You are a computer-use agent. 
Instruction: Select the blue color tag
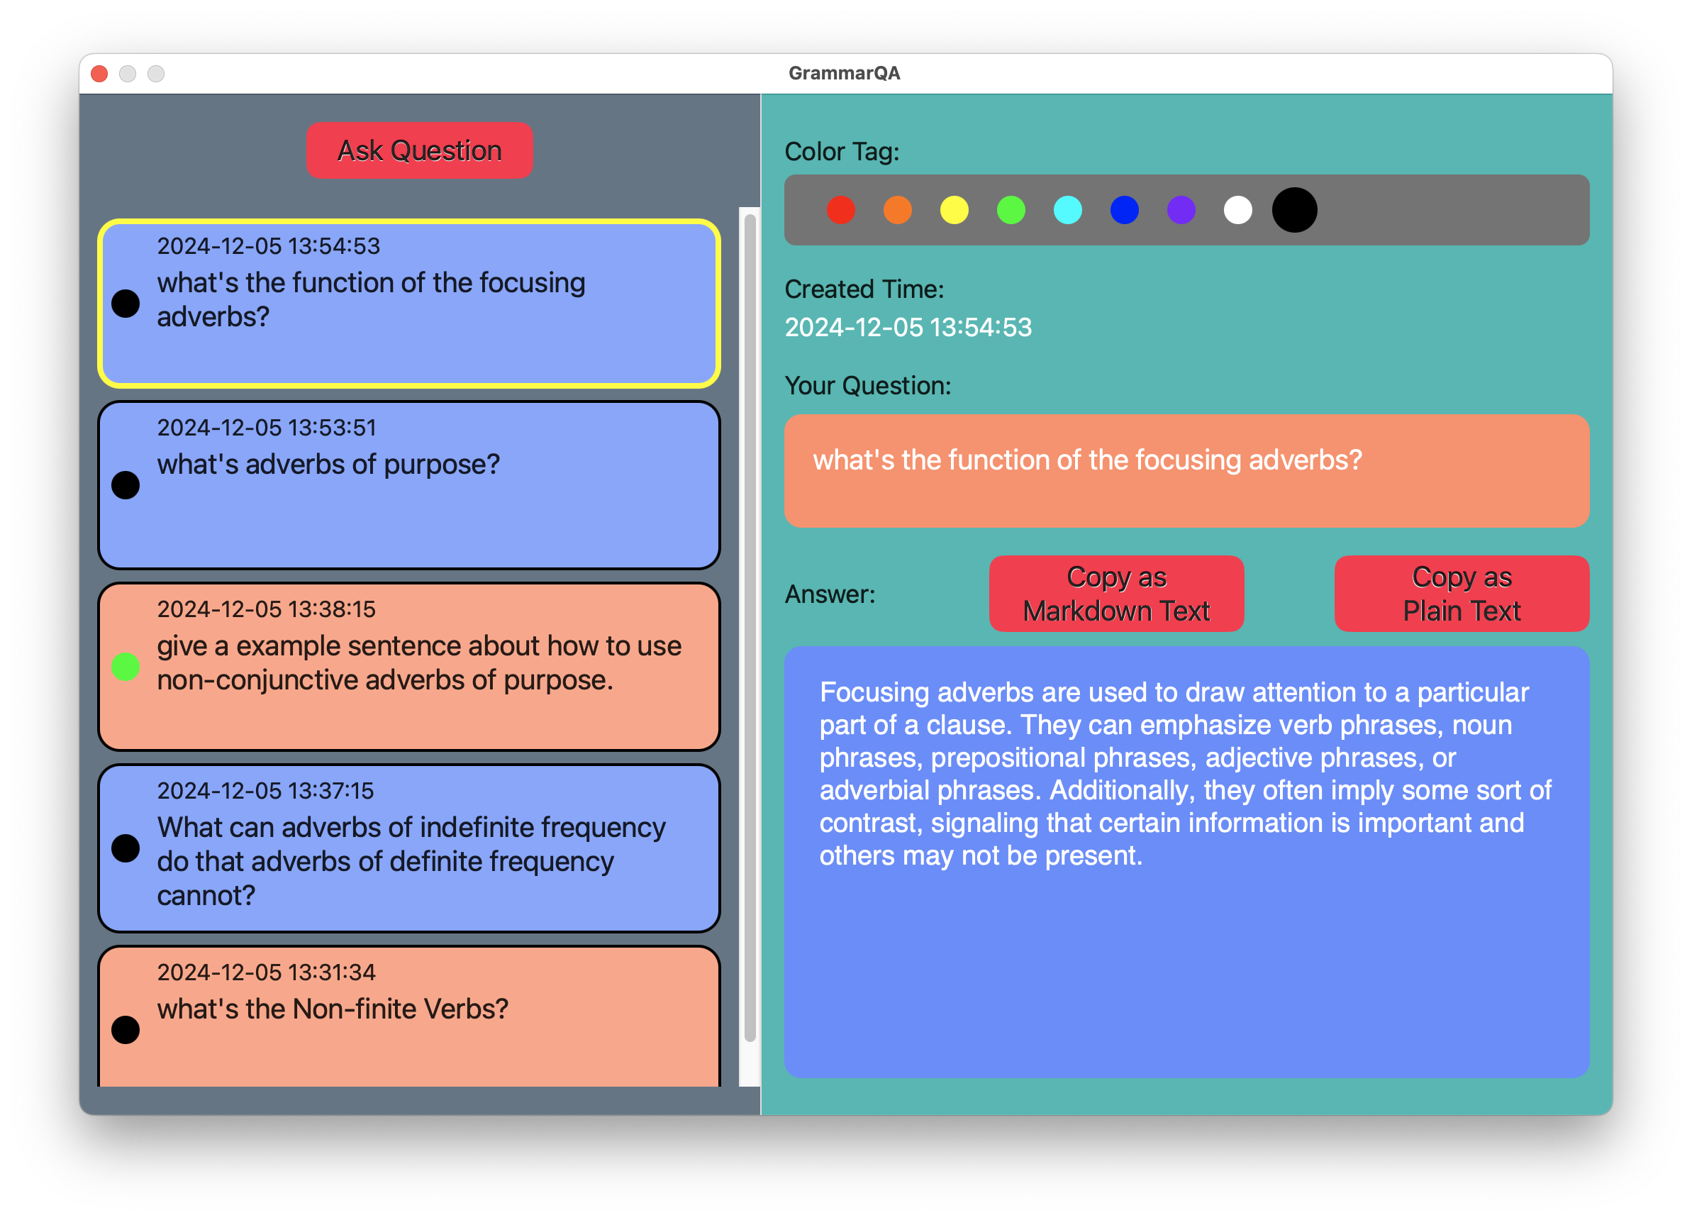coord(1126,211)
